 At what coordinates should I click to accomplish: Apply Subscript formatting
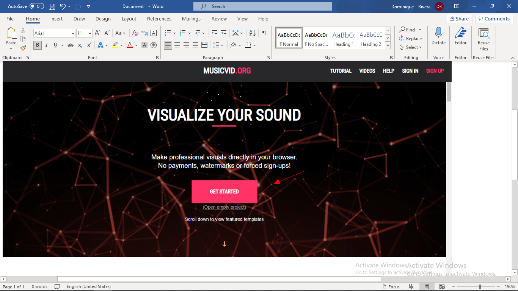coord(80,45)
